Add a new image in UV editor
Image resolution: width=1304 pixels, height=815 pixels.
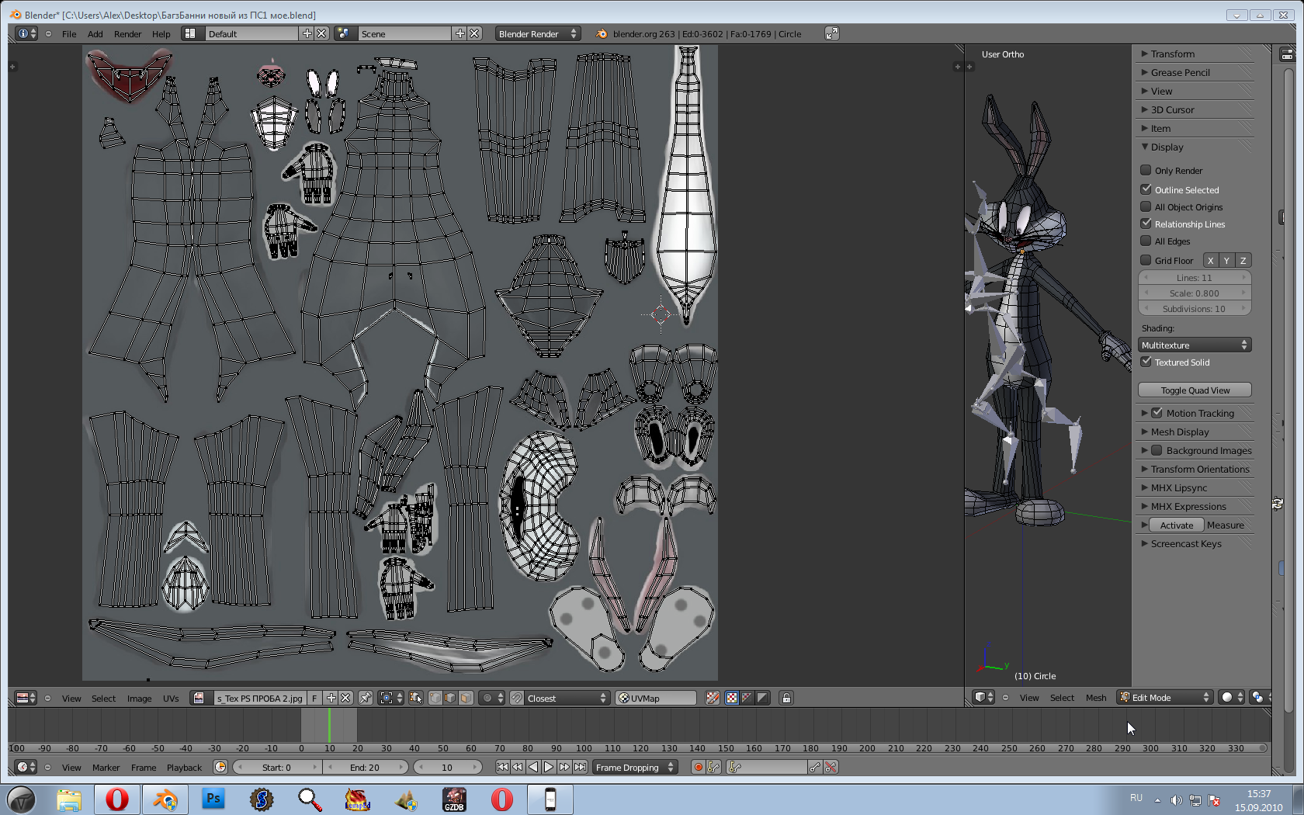tap(331, 698)
